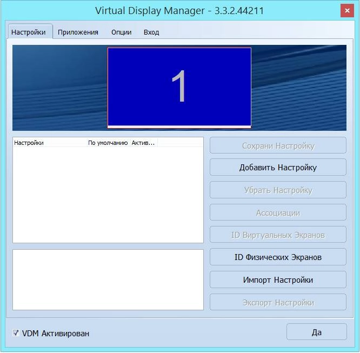Screen dimensions: 360x353
Task: Open Ассоциации button
Action: click(278, 212)
